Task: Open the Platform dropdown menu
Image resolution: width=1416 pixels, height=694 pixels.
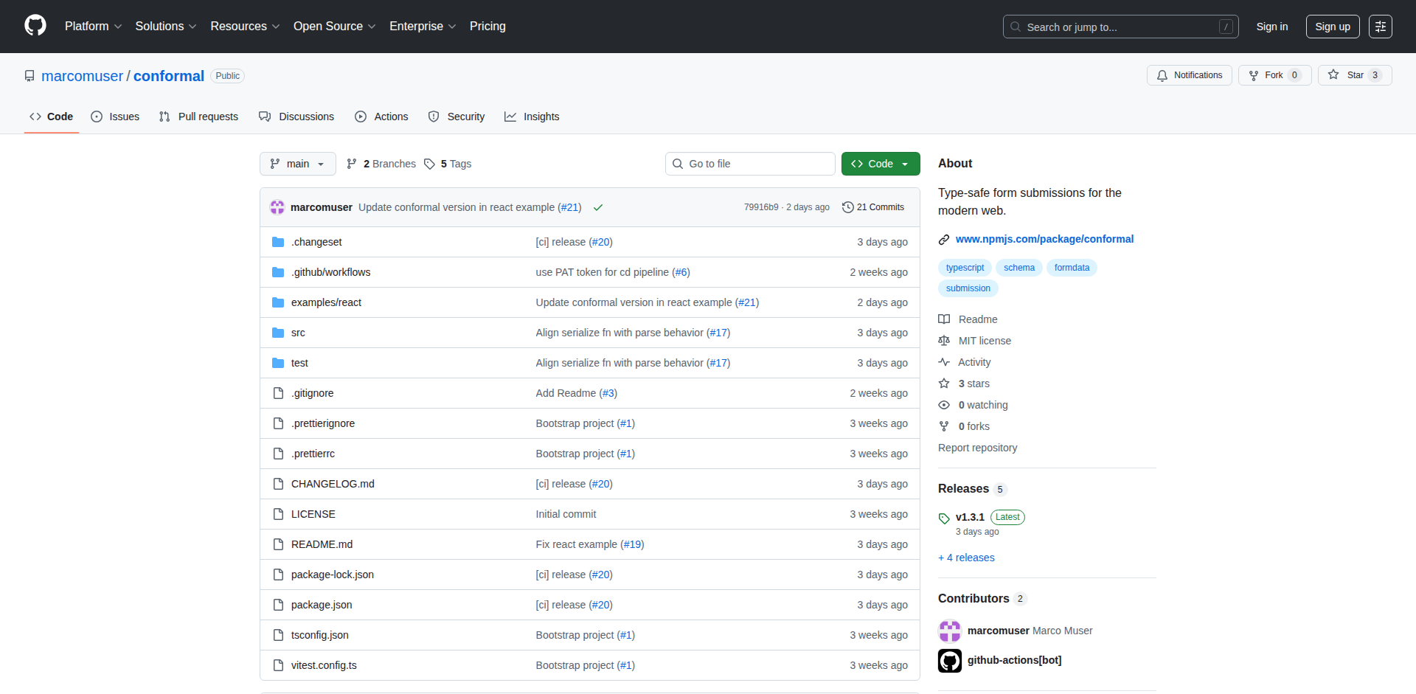Action: pos(93,27)
